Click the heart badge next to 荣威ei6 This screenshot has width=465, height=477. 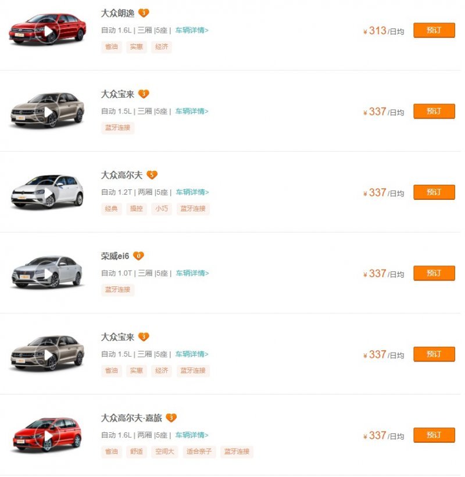(138, 256)
